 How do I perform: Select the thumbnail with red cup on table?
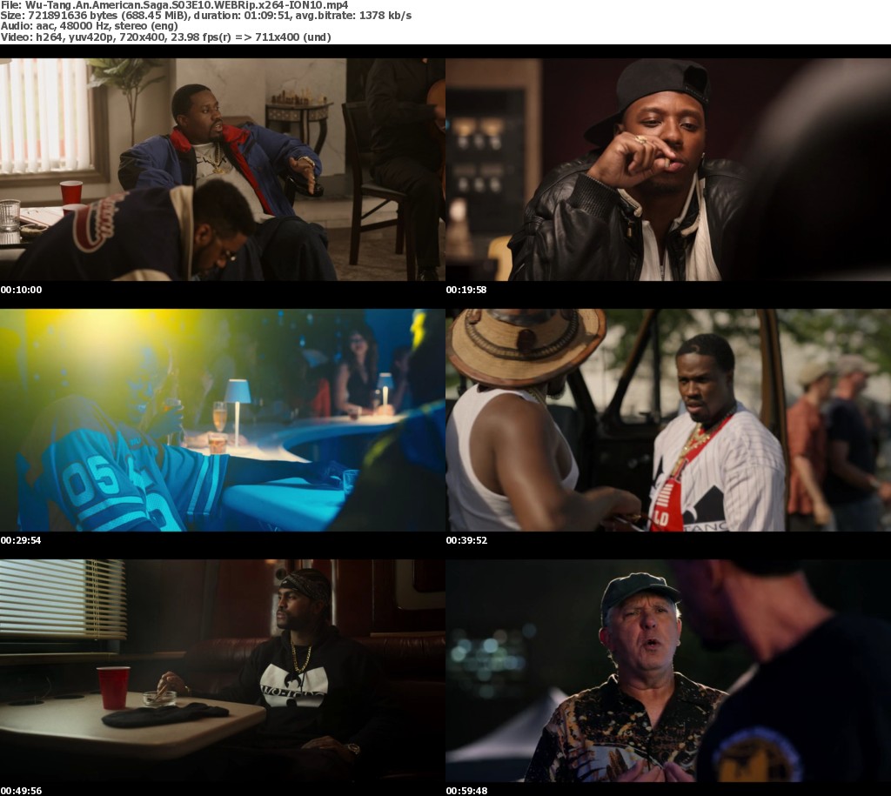[x=222, y=670]
